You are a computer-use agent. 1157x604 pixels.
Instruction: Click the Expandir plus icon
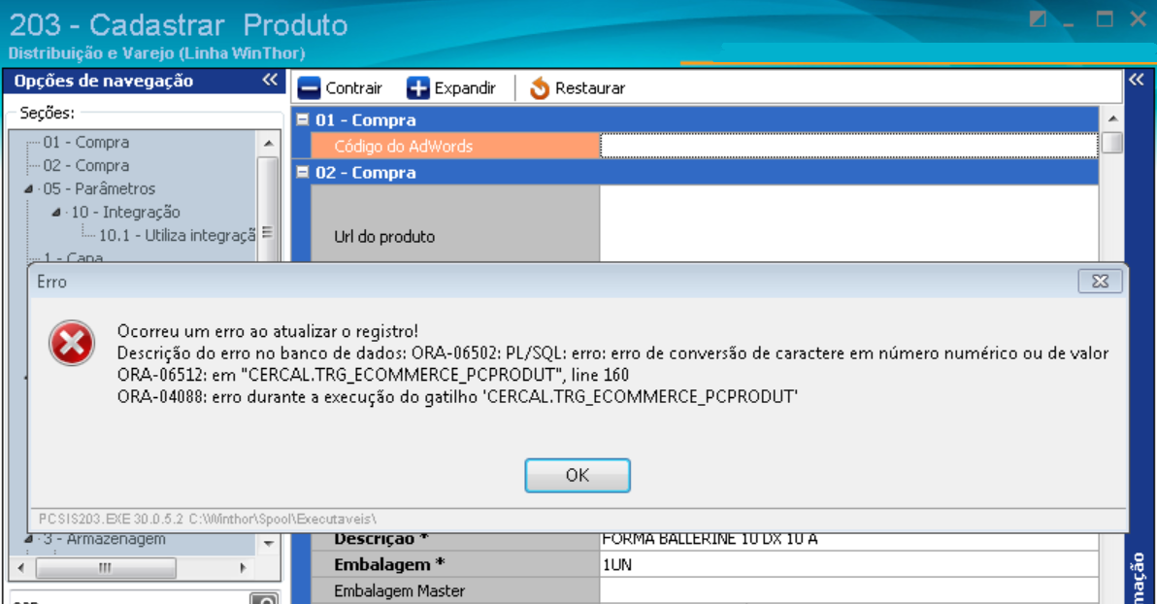(x=417, y=88)
